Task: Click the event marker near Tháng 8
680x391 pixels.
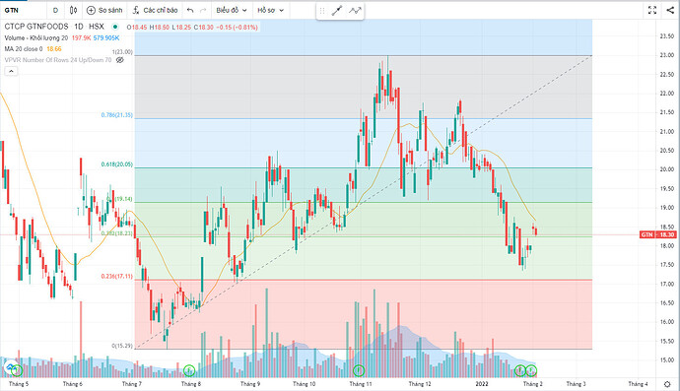Action: tap(189, 370)
